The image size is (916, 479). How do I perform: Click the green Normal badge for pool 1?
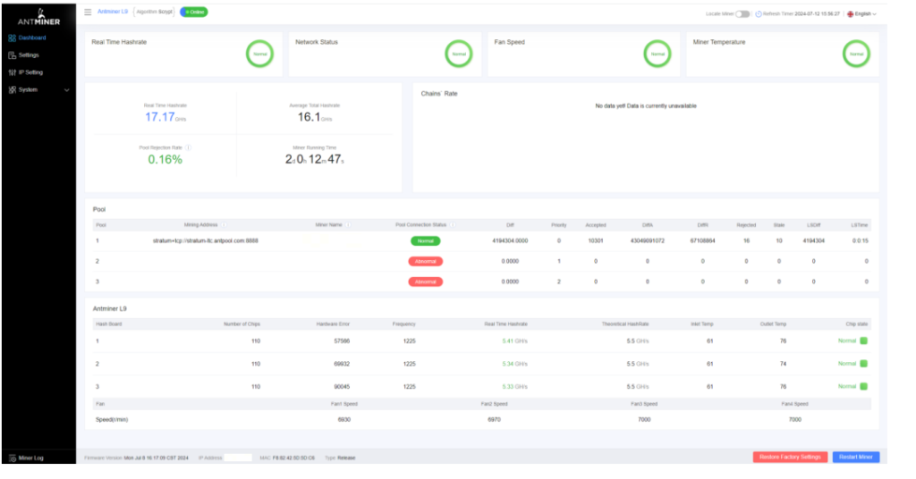pyautogui.click(x=425, y=241)
